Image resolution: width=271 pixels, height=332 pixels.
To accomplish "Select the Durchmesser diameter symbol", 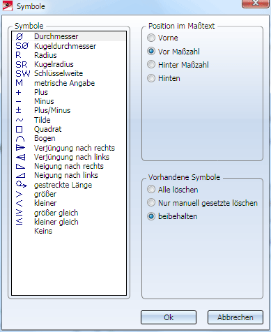I will (x=69, y=36).
